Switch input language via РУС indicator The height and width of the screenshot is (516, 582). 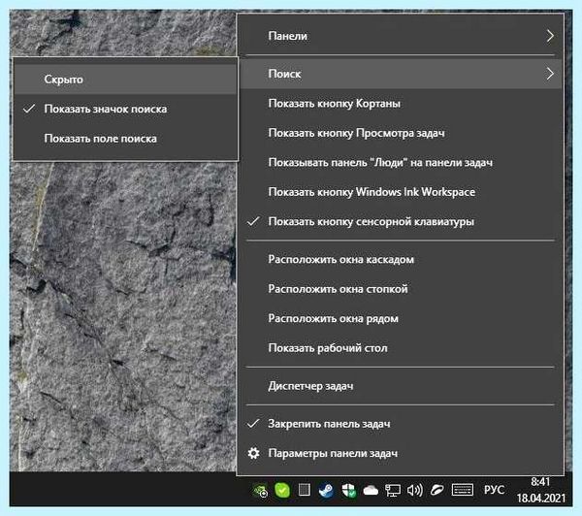tap(494, 490)
